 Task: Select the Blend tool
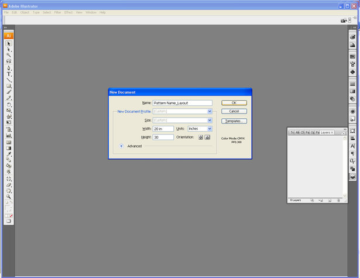click(9, 160)
